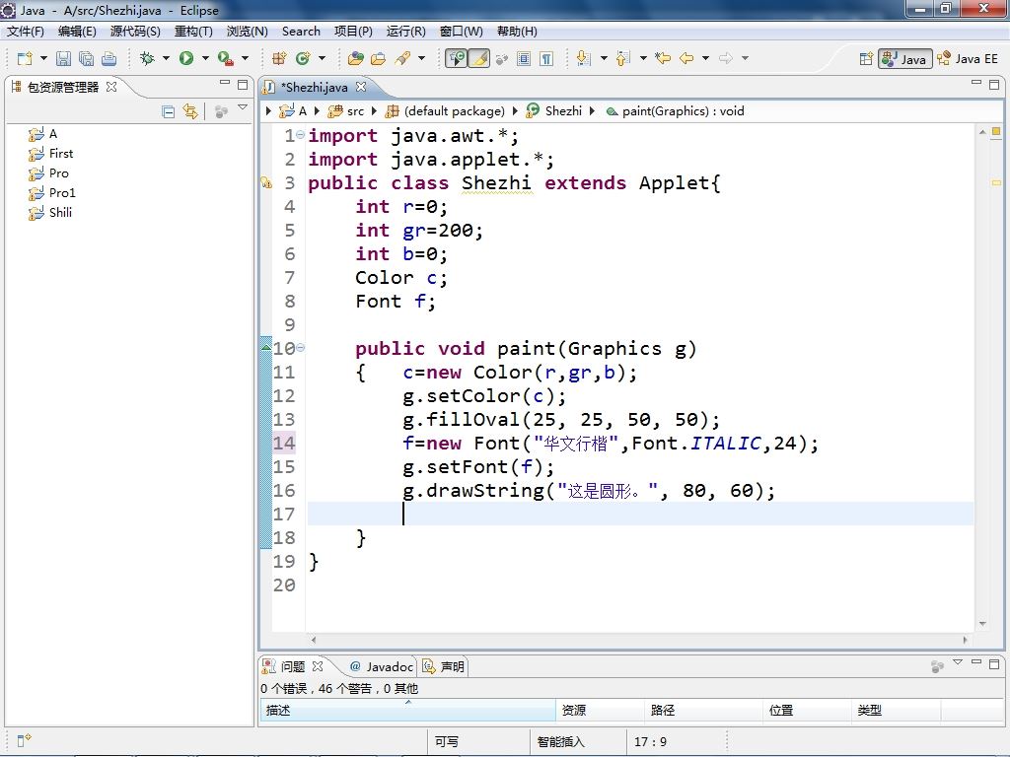Select the Pro1 project in package explorer
This screenshot has width=1010, height=757.
[62, 193]
